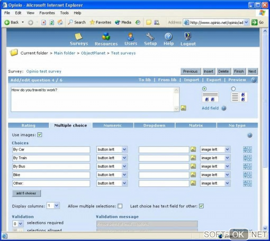Screen dimensions: 270x241
Task: Switch to the Matrix tab
Action: 196,125
